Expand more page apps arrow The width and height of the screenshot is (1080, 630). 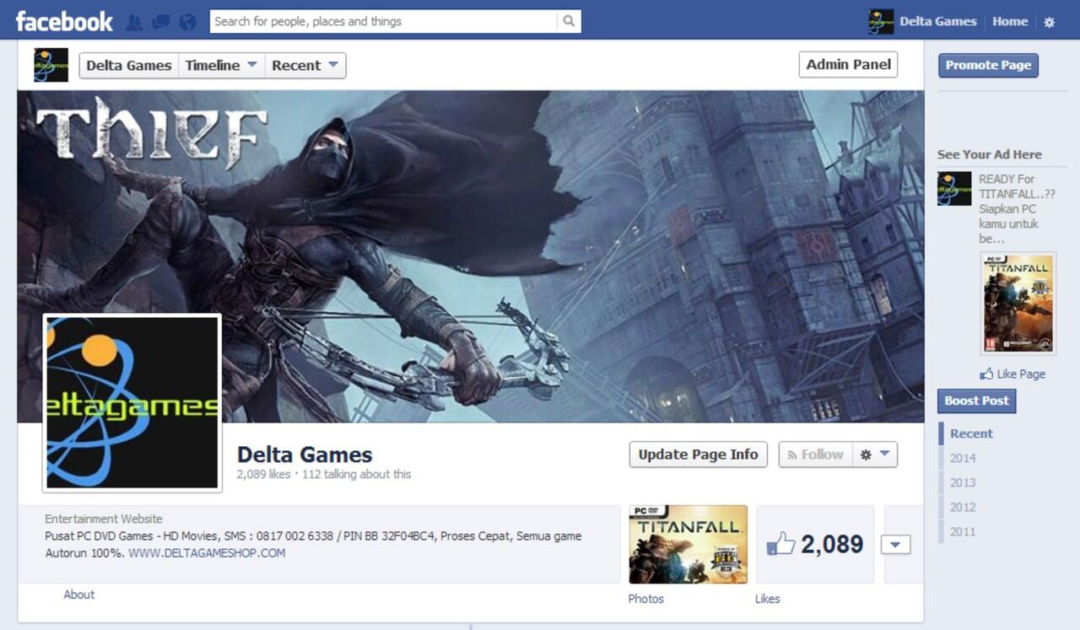(x=895, y=545)
